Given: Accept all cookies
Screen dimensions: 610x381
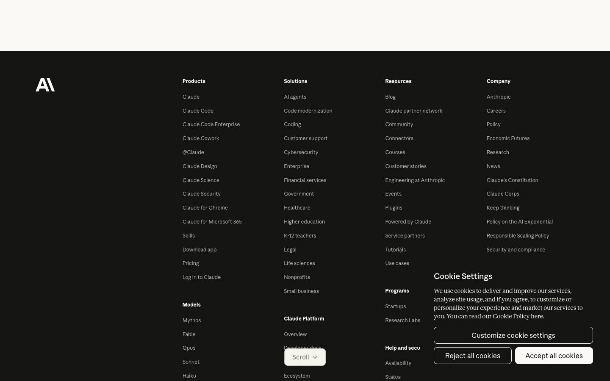Looking at the screenshot, I should pos(554,356).
